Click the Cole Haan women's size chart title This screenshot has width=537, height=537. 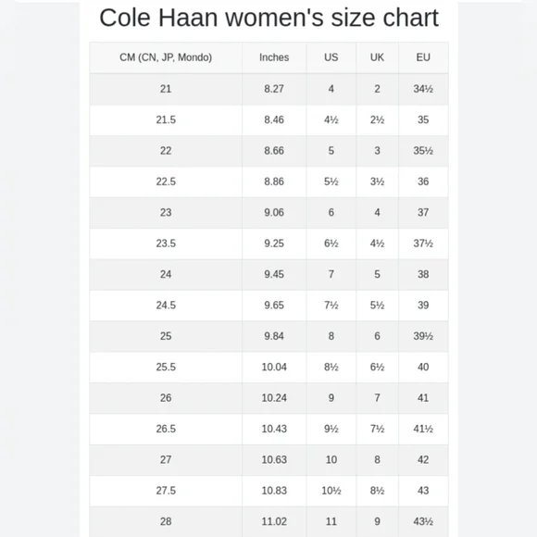pos(268,18)
